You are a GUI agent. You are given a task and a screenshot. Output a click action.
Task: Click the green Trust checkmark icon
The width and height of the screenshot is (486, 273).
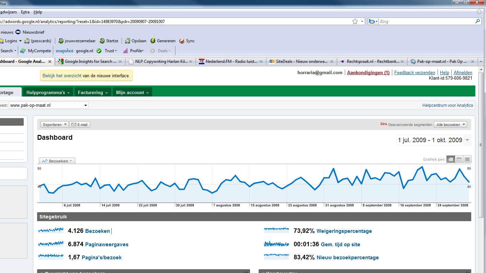click(x=99, y=50)
